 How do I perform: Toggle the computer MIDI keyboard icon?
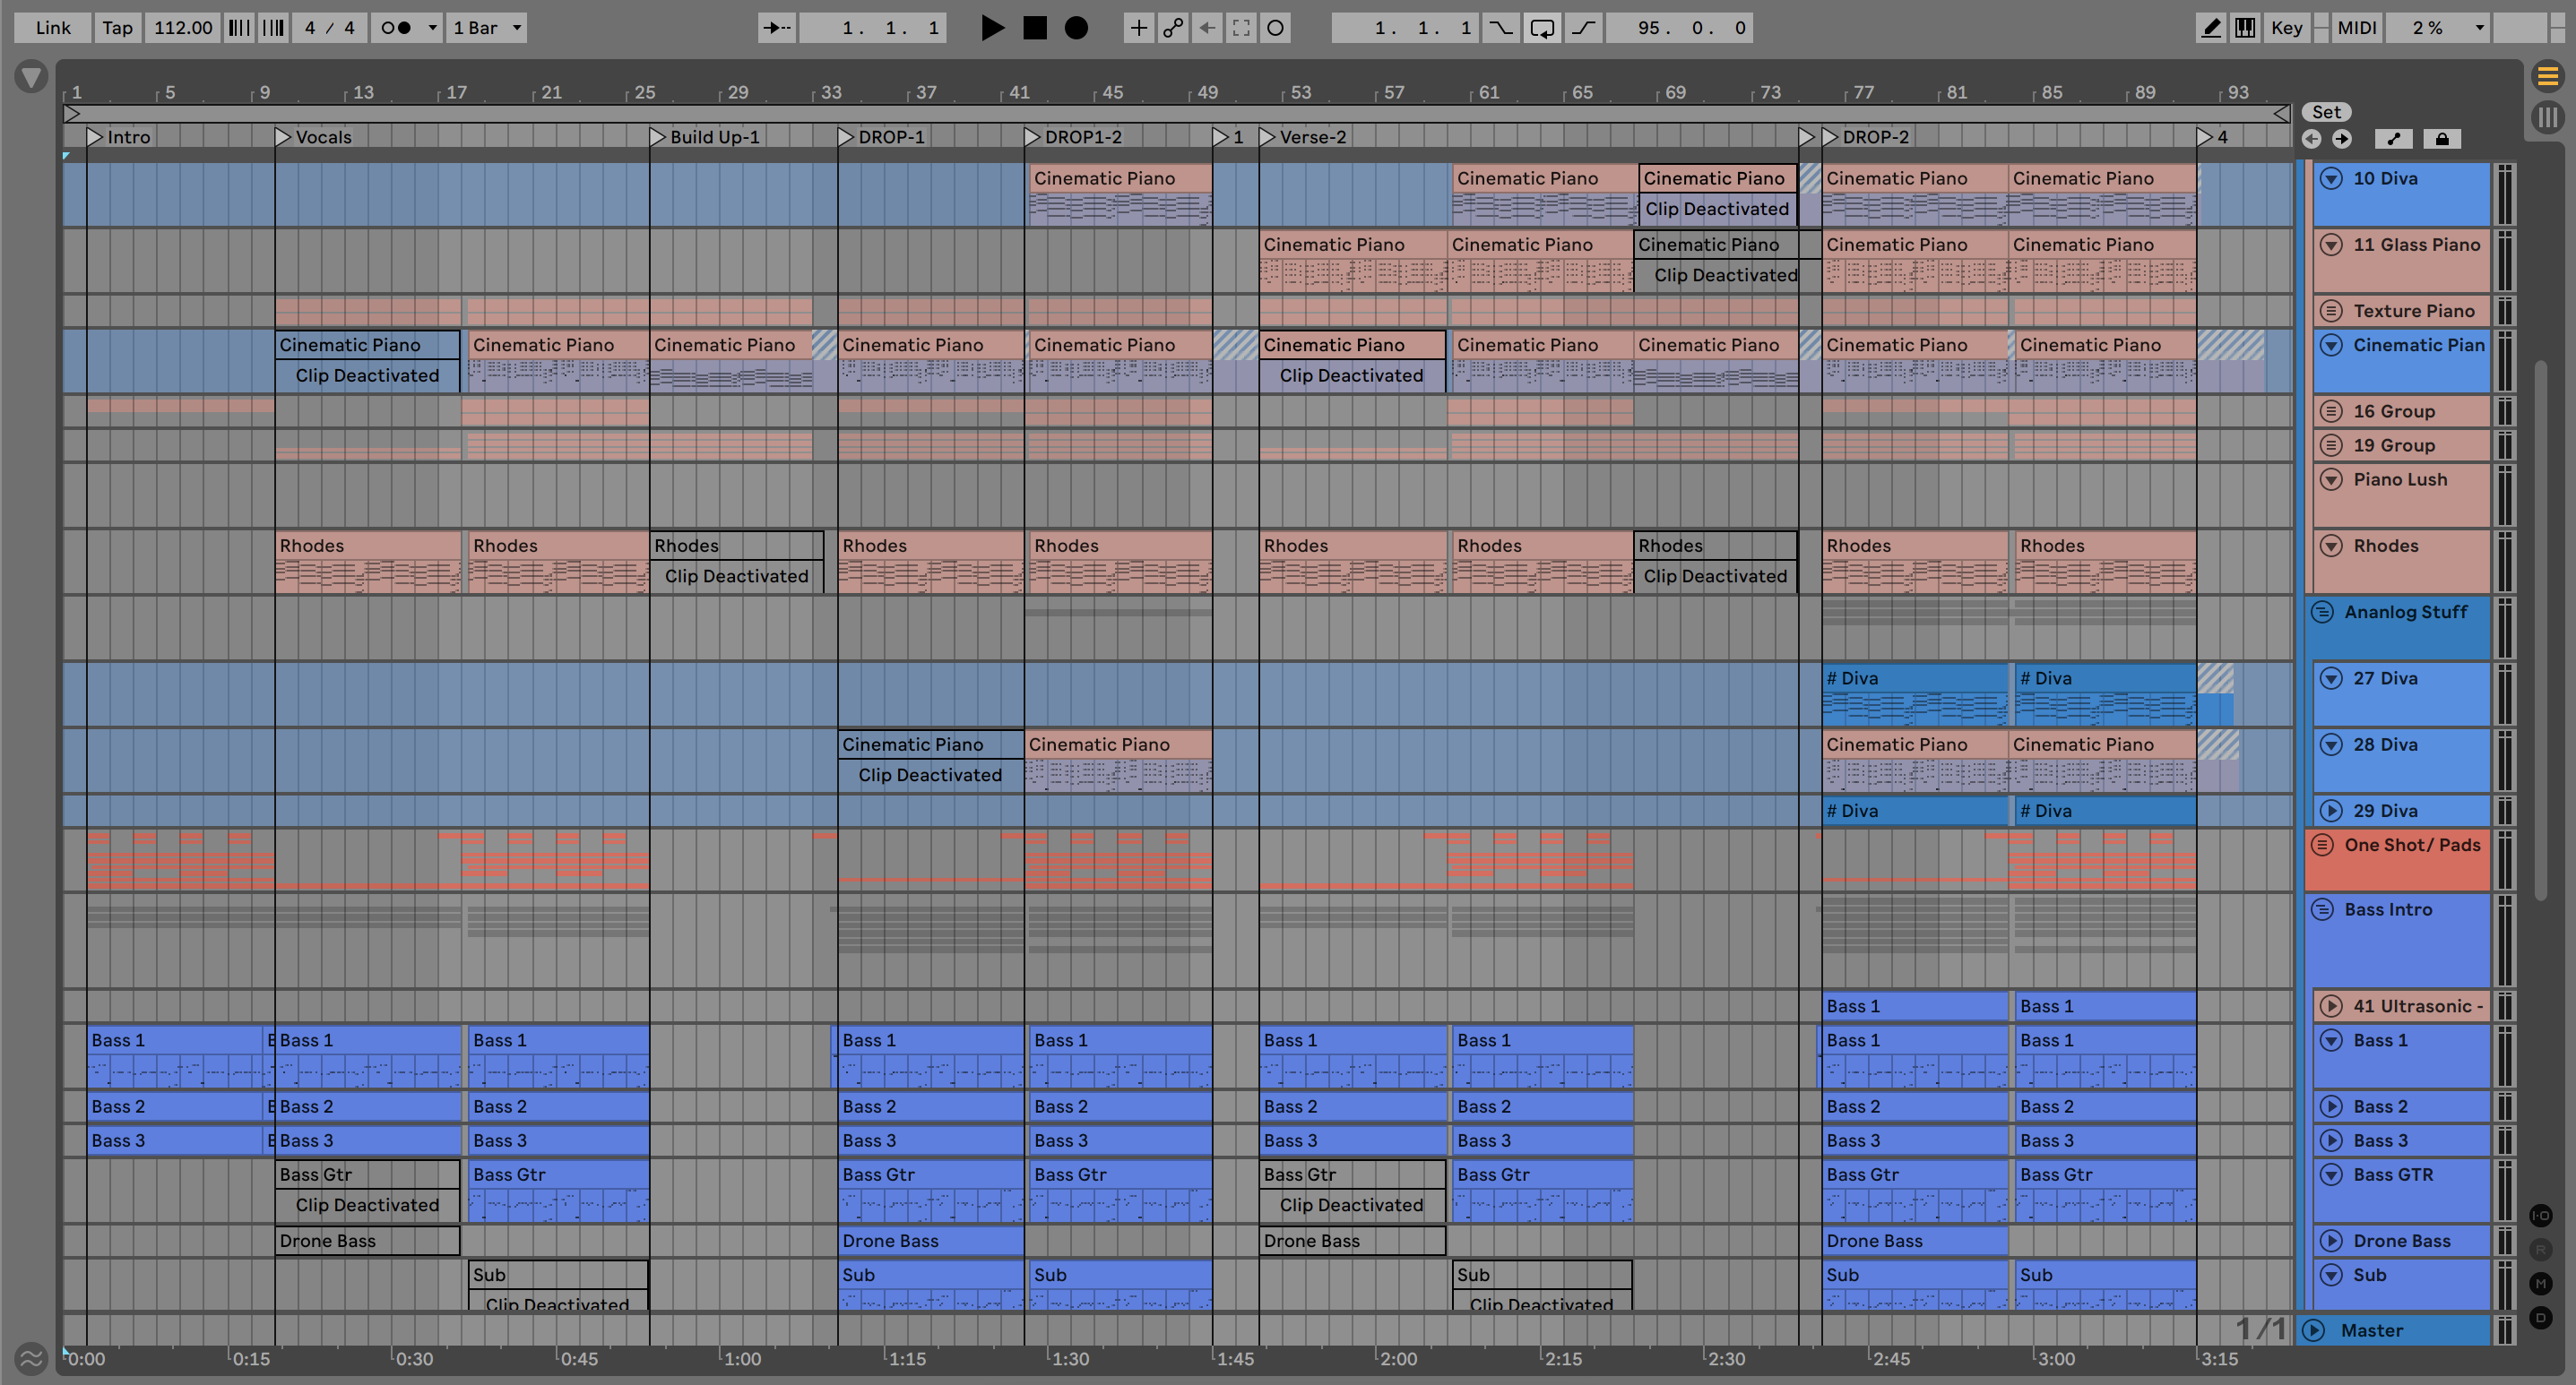pos(2245,28)
